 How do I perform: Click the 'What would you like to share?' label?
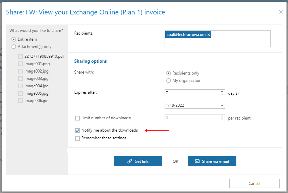[x=36, y=31]
